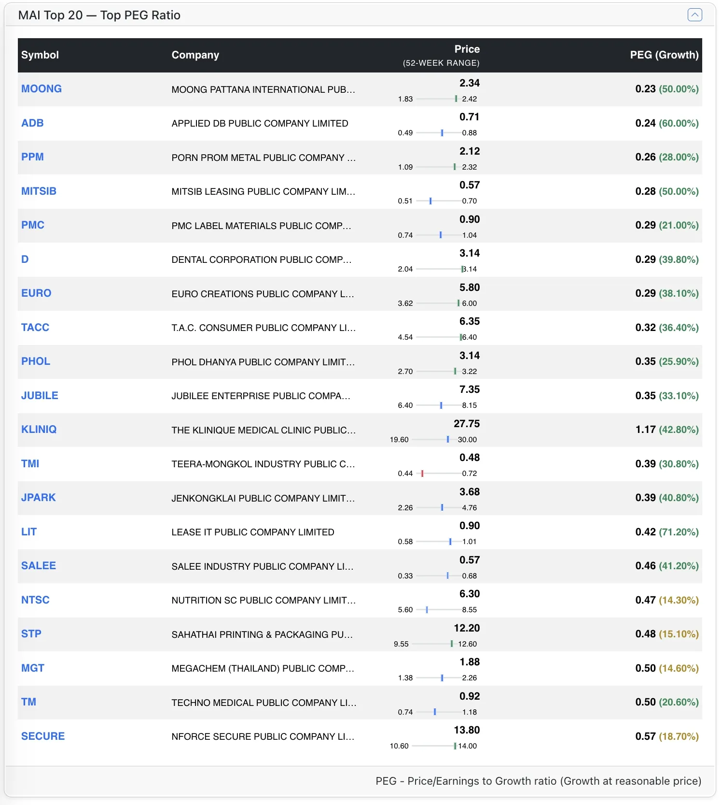The width and height of the screenshot is (722, 805).
Task: Select PHOL DHANYA company name
Action: point(264,362)
